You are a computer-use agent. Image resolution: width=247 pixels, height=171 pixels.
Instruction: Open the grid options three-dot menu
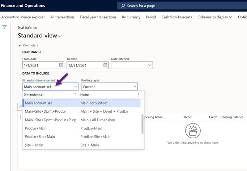tap(138, 95)
